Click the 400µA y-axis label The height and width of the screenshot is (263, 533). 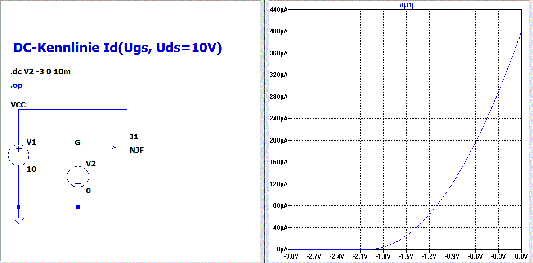pyautogui.click(x=278, y=31)
